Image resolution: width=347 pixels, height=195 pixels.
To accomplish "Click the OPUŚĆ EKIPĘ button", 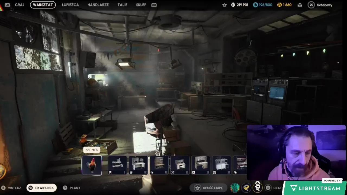I will pos(208,188).
